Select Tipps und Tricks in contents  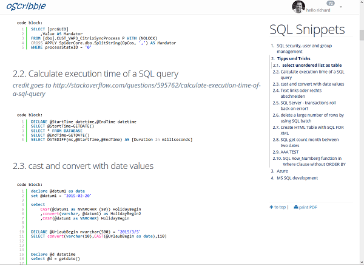297,58
